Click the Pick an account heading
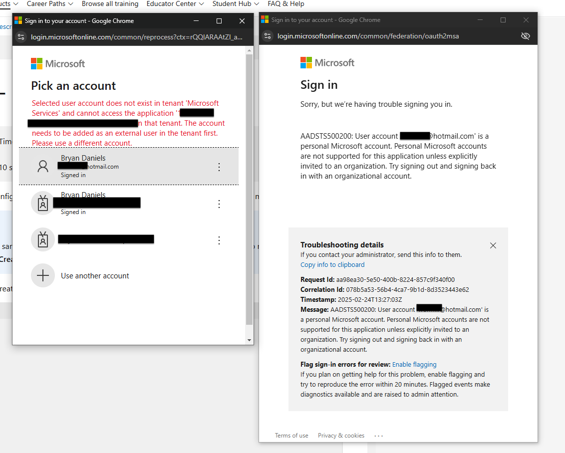Image resolution: width=565 pixels, height=453 pixels. (73, 86)
